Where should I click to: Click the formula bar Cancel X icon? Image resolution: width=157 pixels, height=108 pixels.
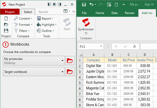[x=116, y=46]
